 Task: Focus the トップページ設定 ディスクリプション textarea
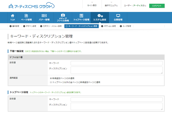tap(116, 106)
